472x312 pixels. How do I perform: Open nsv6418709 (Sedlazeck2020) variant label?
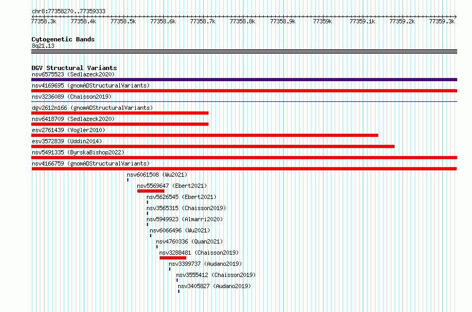[x=73, y=119]
